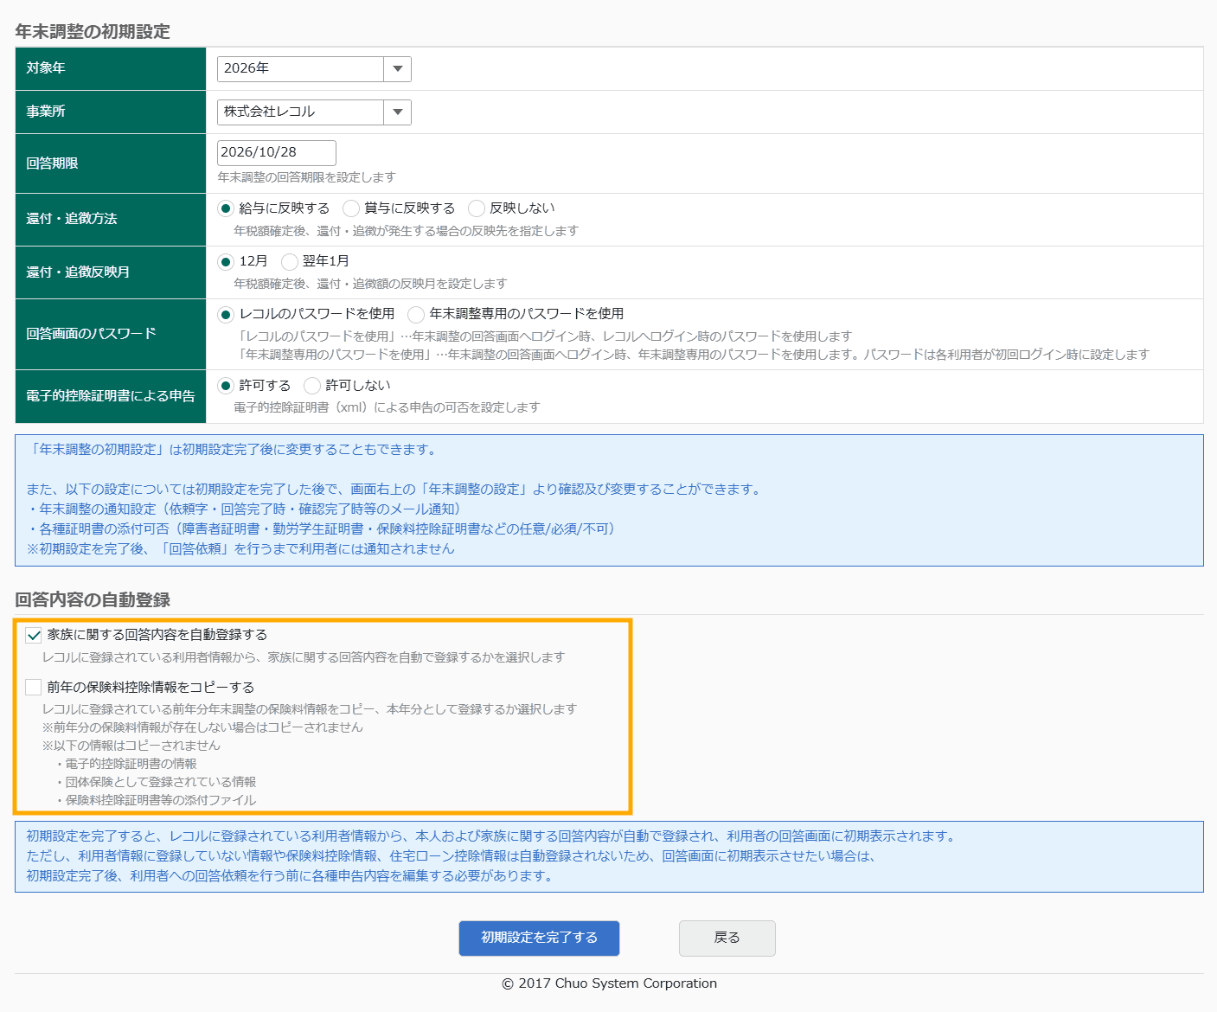1217x1012 pixels.
Task: Click the line ・年末調整の通知設定 in blue notice
Action: (x=247, y=509)
